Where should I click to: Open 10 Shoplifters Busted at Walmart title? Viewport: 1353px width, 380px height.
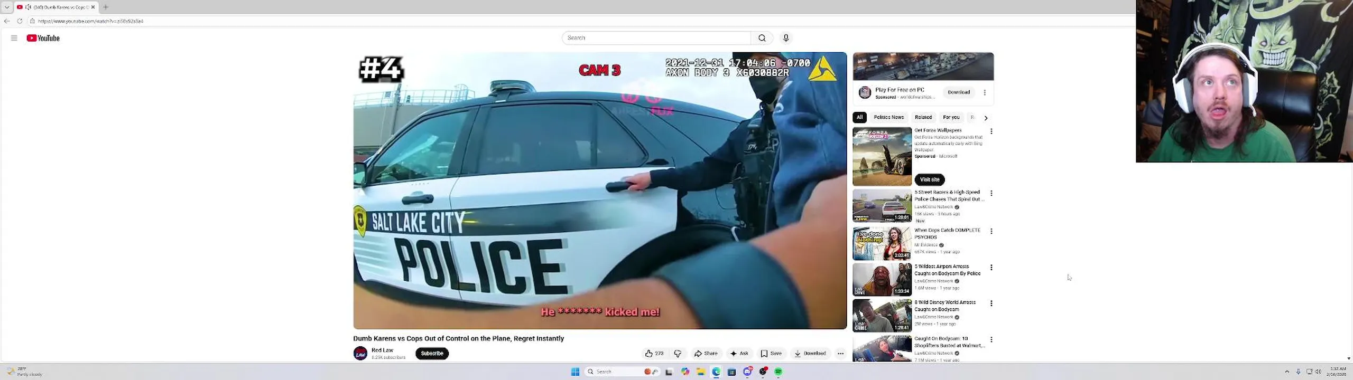coord(950,342)
